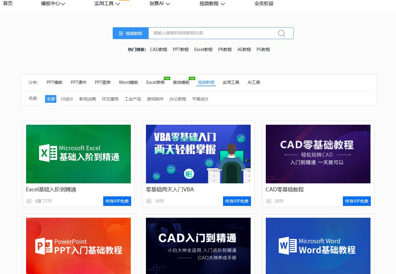Filter scenes by UI设计
Viewport: 396px width, 274px height.
67,99
